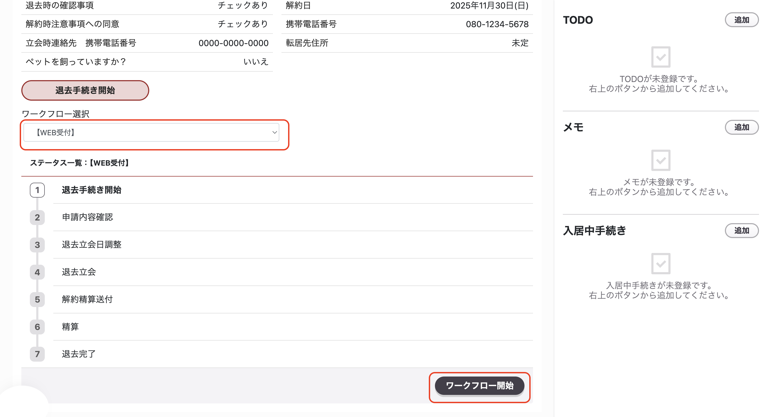
Task: Click status row 退去手続き開始 in list
Action: pyautogui.click(x=293, y=190)
